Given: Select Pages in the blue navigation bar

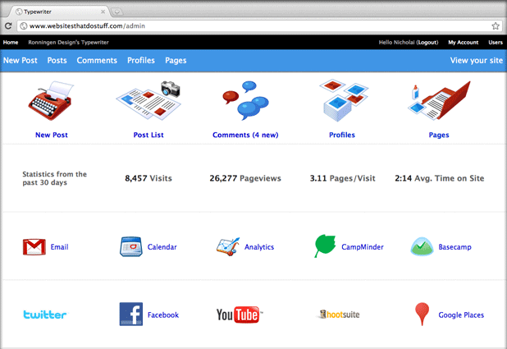Looking at the screenshot, I should click(176, 61).
